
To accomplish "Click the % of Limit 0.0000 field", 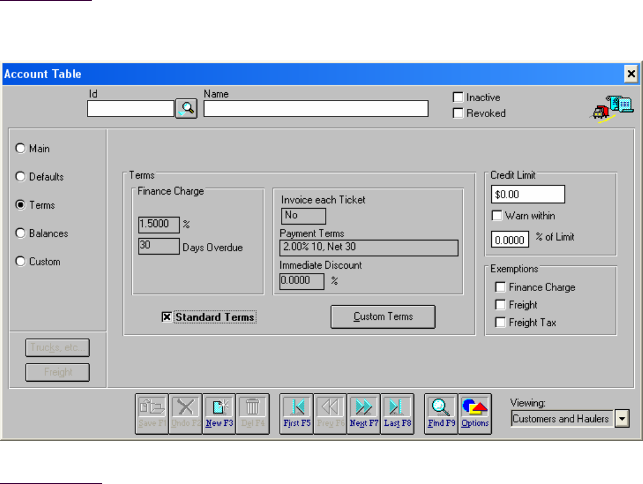I will [510, 239].
